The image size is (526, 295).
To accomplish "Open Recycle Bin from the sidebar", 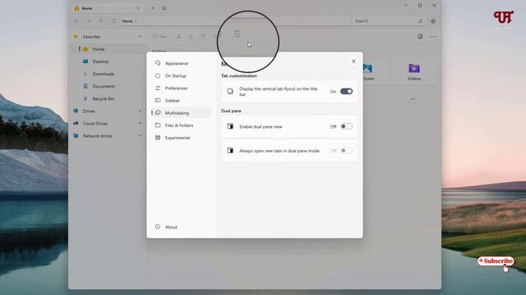I will coord(108,98).
